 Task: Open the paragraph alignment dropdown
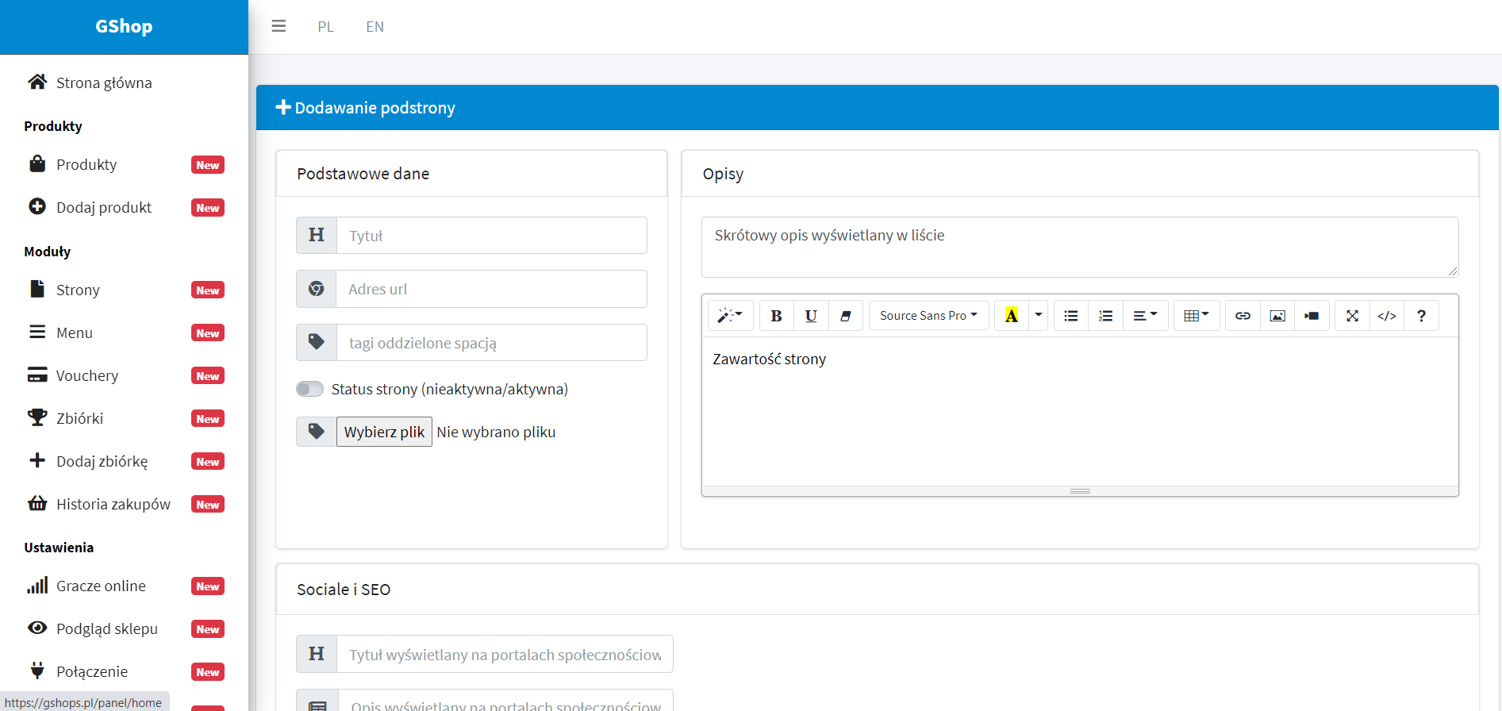coord(1144,316)
